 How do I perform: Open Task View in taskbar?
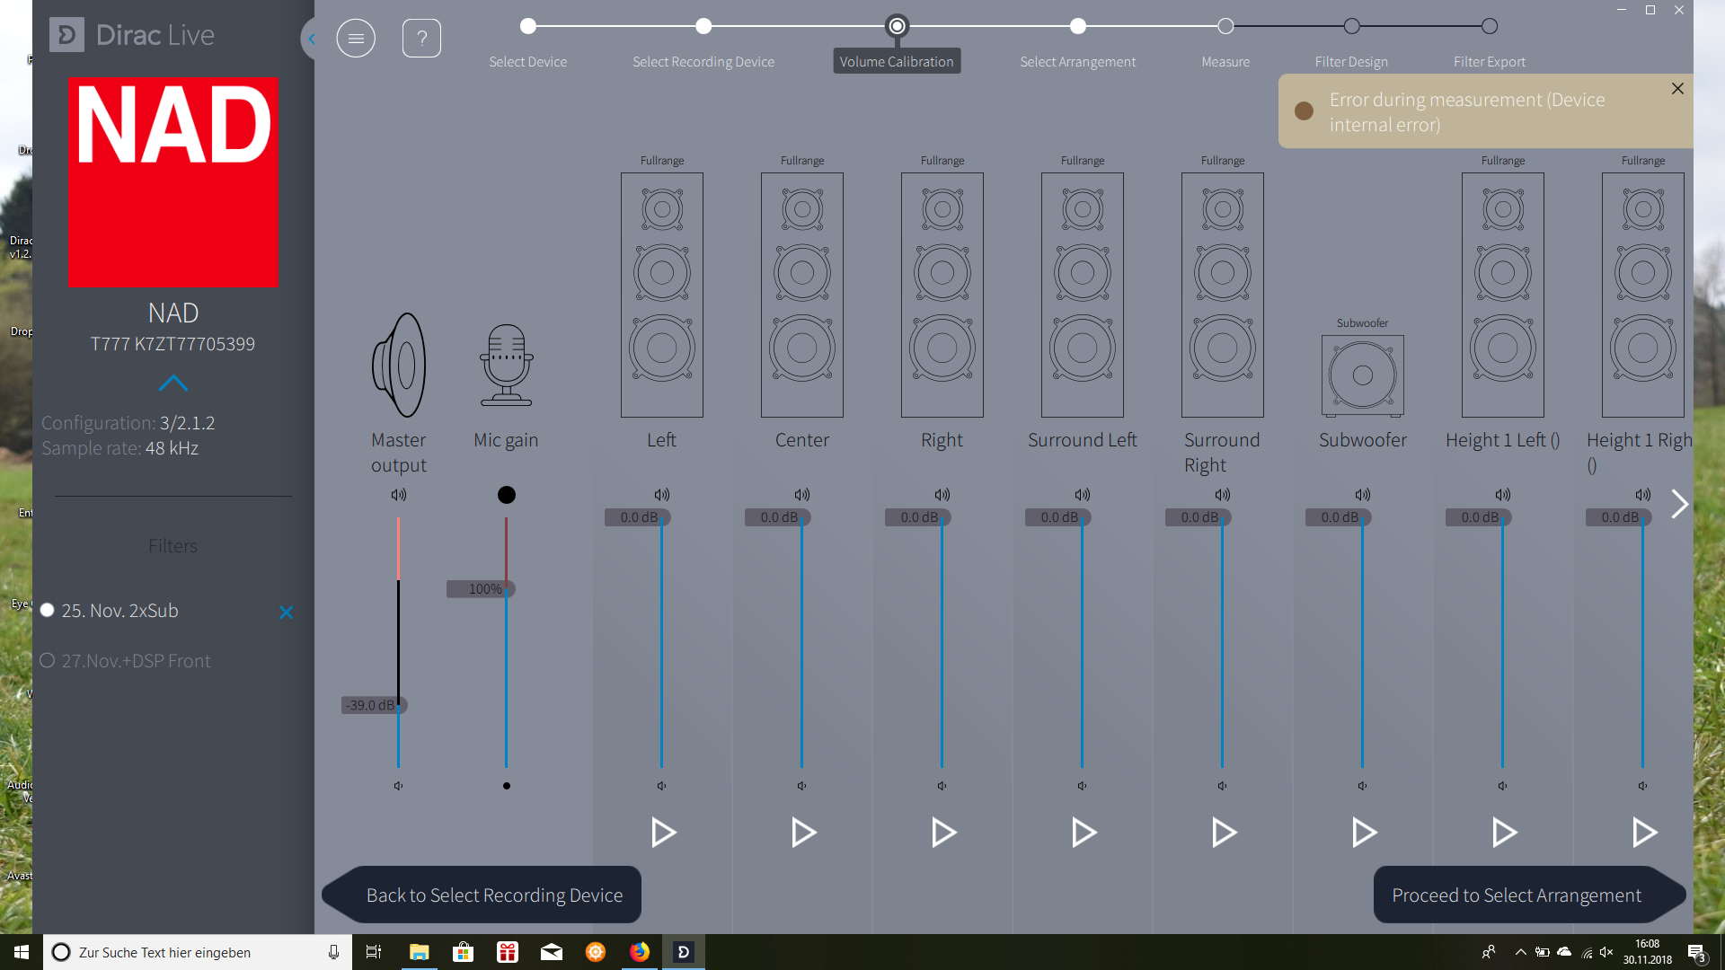[374, 952]
